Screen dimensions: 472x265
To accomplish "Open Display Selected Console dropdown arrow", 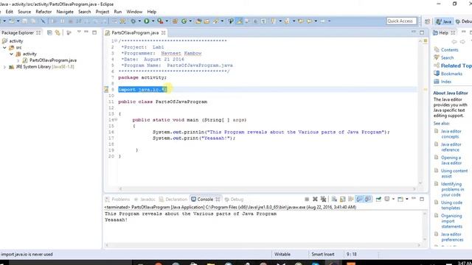I will point(393,199).
